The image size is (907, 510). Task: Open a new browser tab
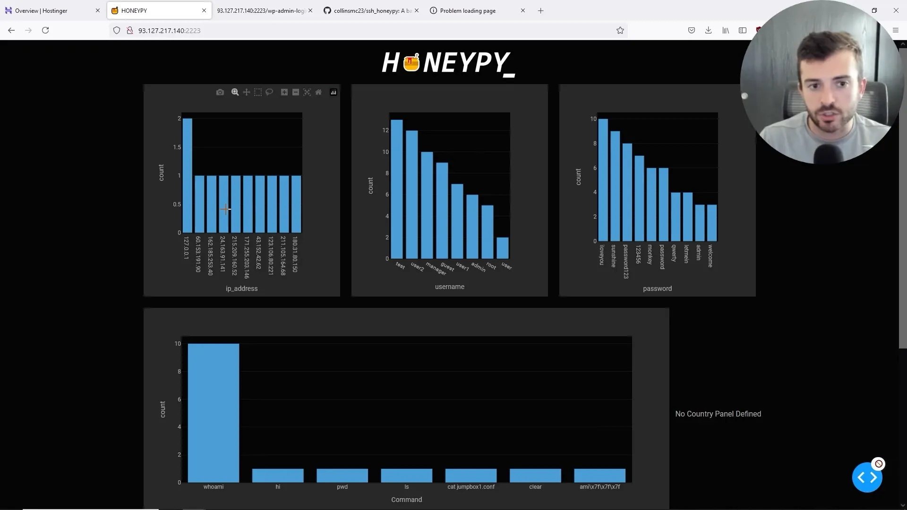[541, 10]
